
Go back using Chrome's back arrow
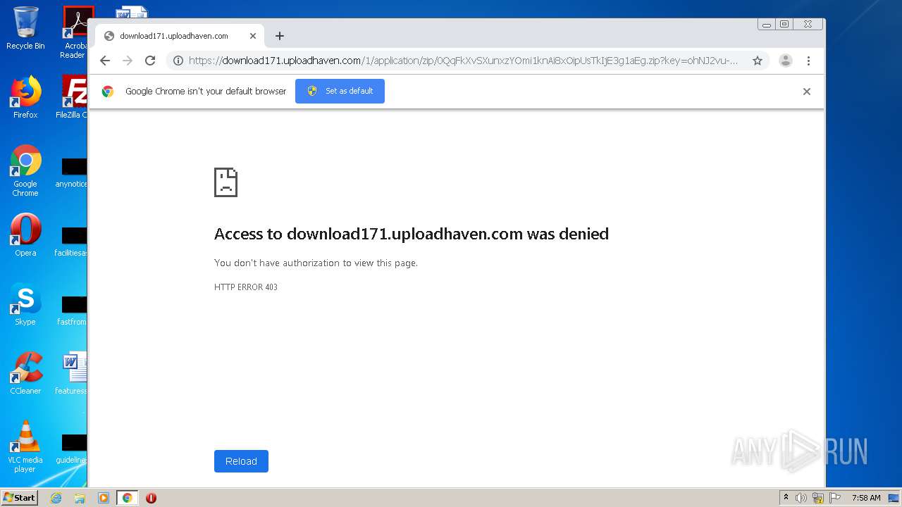pyautogui.click(x=105, y=61)
